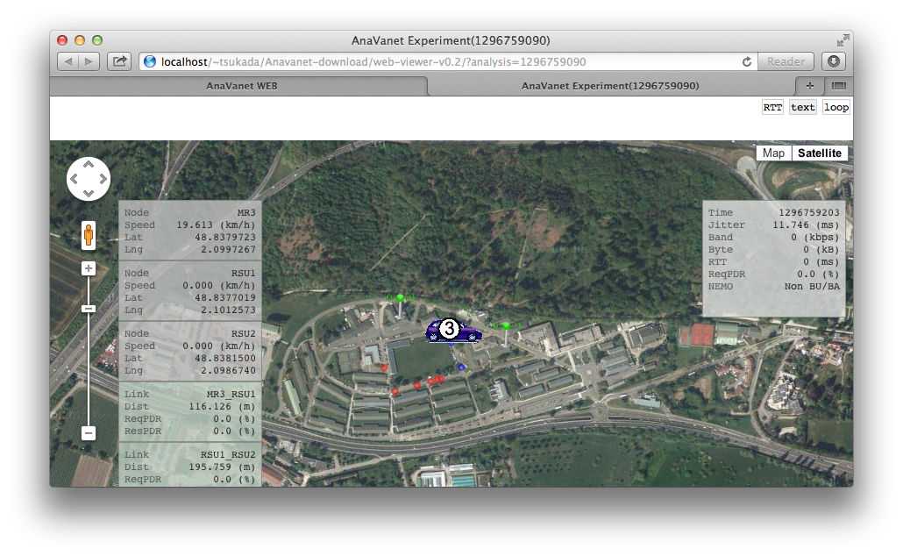
Task: Click the blue waypoint marker on the map
Action: point(461,367)
